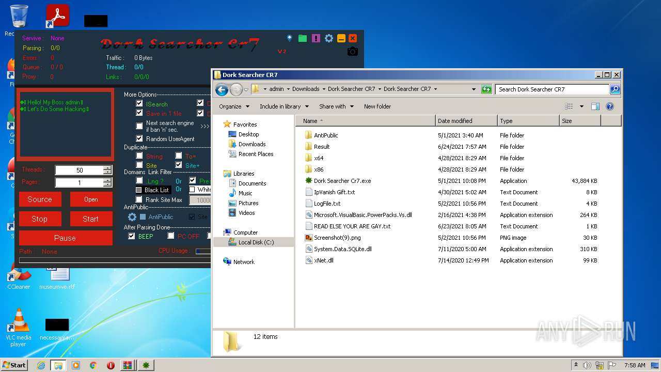Open Internet Explorer in taskbar

click(x=41, y=365)
